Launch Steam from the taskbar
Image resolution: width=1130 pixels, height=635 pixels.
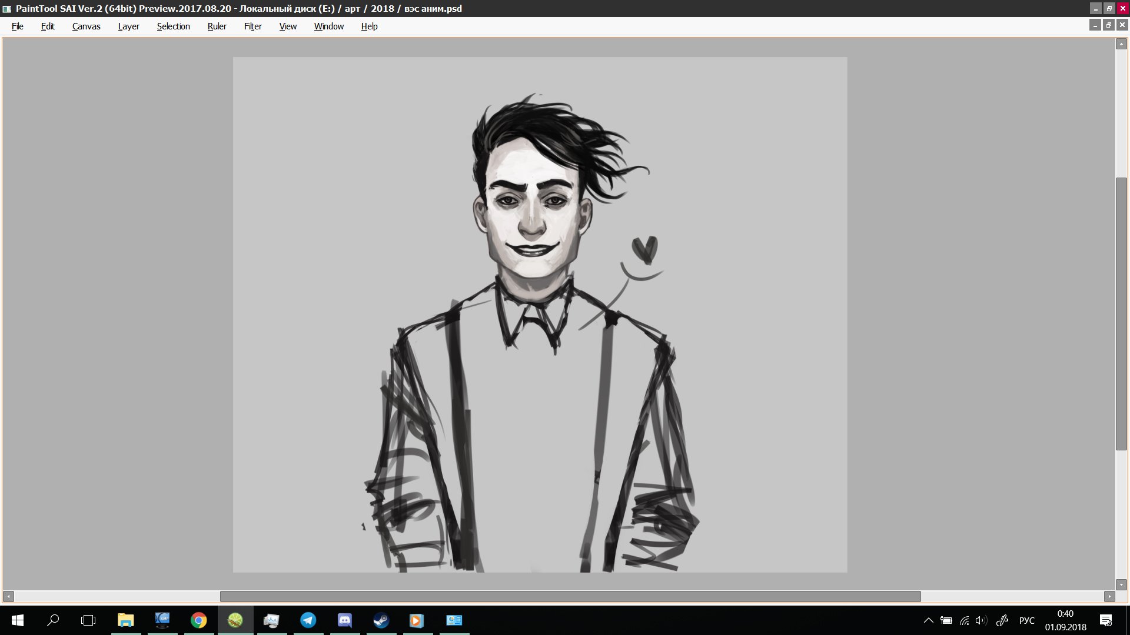pyautogui.click(x=381, y=620)
